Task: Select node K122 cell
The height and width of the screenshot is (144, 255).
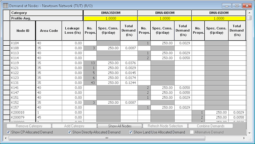Action: point(23,73)
